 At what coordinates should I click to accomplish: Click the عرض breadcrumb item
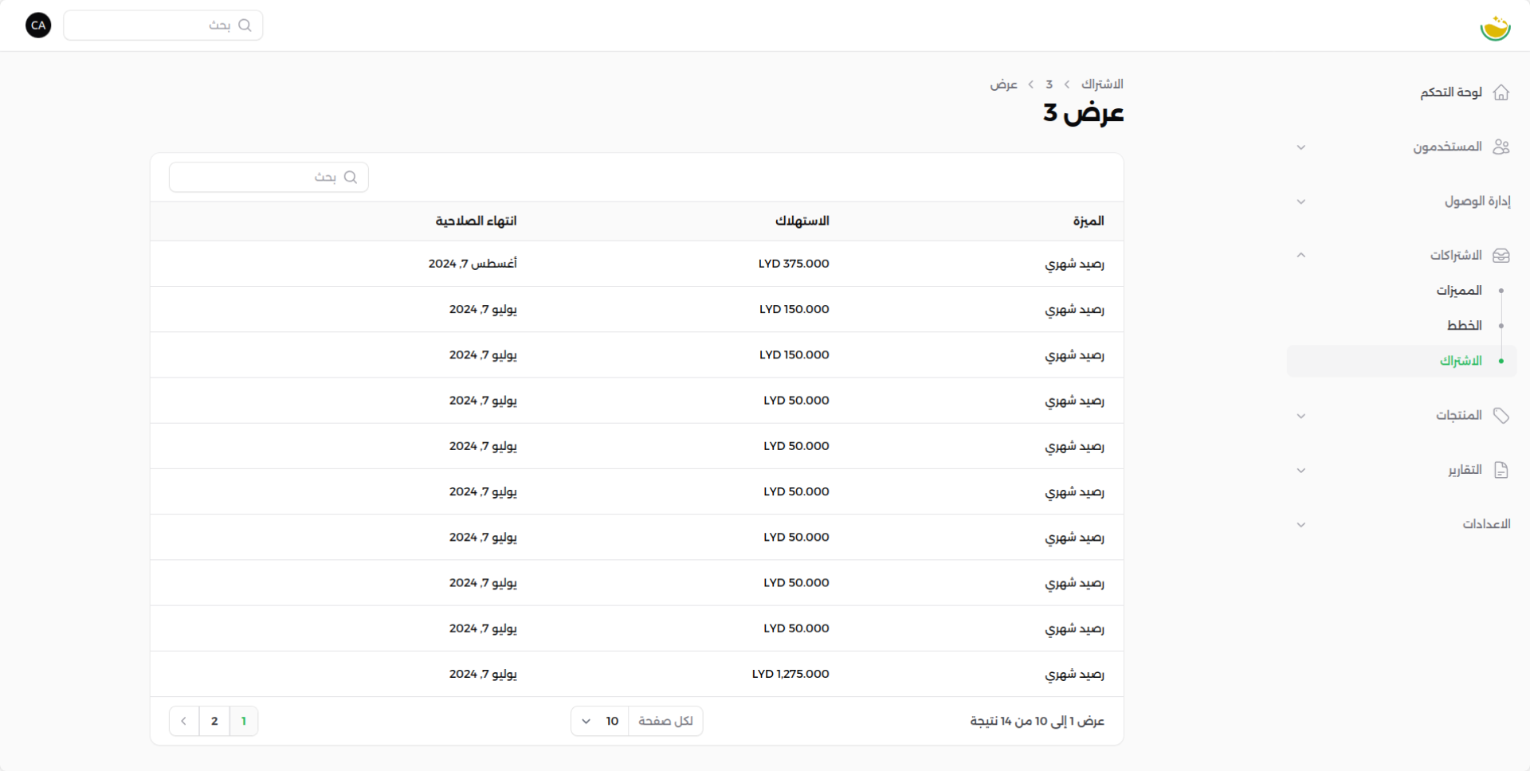[x=1003, y=84]
